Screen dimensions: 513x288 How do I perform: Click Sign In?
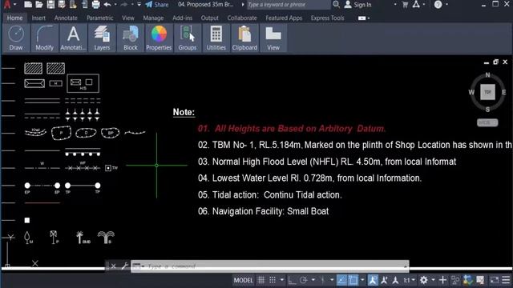click(x=358, y=5)
